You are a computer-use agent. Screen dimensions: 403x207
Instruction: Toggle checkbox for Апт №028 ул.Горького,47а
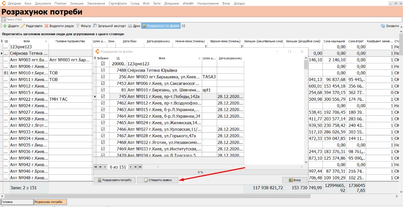pos(103,135)
